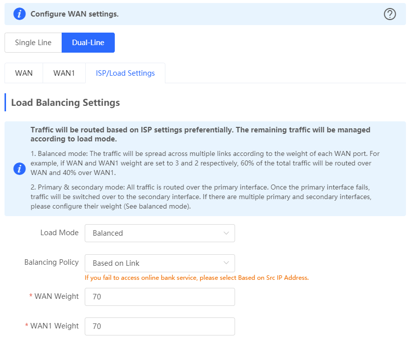Click the Configure WAN settings text

click(x=75, y=14)
